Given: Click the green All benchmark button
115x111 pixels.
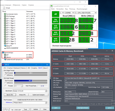Looking at the screenshot, I should [55, 14].
